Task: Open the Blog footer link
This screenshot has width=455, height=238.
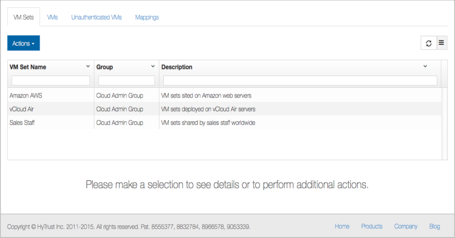Action: [434, 226]
